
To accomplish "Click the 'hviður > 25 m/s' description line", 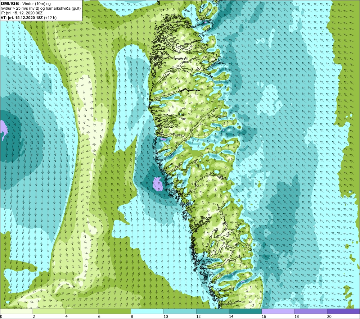I will click(x=41, y=8).
